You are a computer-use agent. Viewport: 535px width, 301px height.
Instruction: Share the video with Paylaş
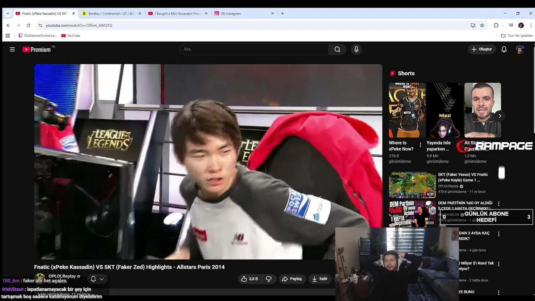pyautogui.click(x=292, y=279)
